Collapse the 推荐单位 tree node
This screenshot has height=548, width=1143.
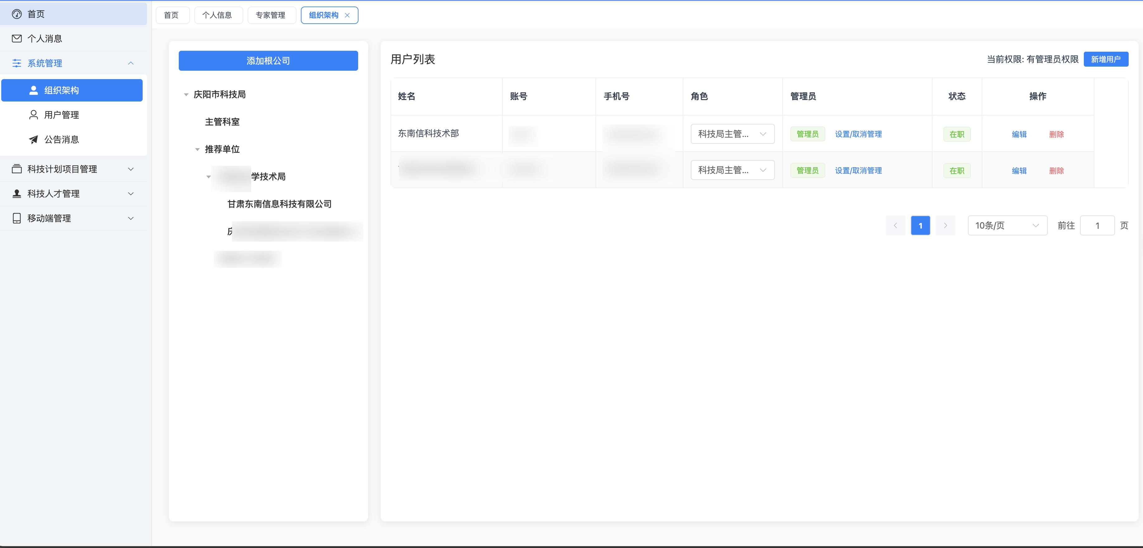[197, 149]
